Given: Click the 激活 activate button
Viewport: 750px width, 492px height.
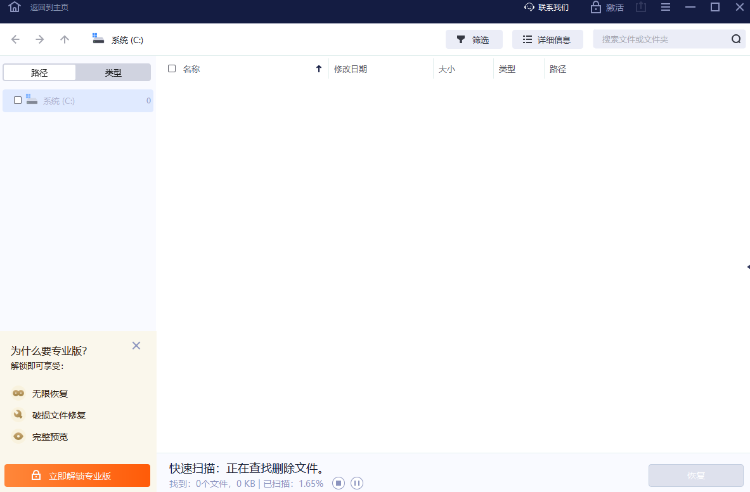Looking at the screenshot, I should coord(607,7).
